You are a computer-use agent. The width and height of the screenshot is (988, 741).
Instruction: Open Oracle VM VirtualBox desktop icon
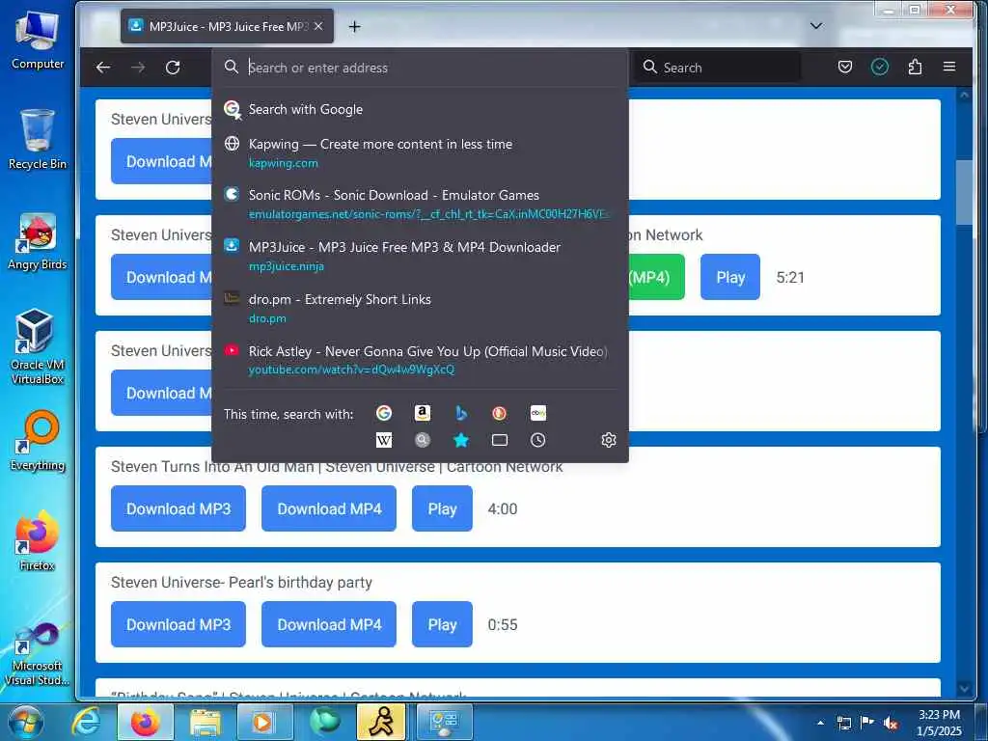click(x=37, y=346)
